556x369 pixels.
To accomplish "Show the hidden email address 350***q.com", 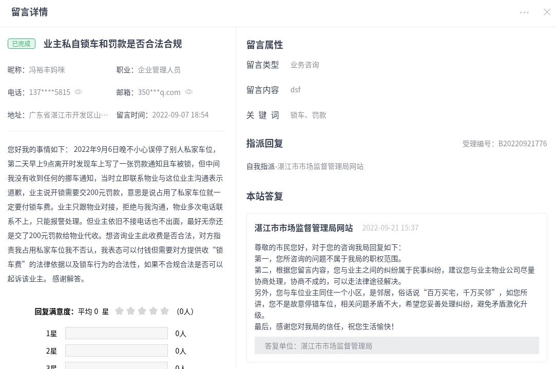I will tap(189, 92).
